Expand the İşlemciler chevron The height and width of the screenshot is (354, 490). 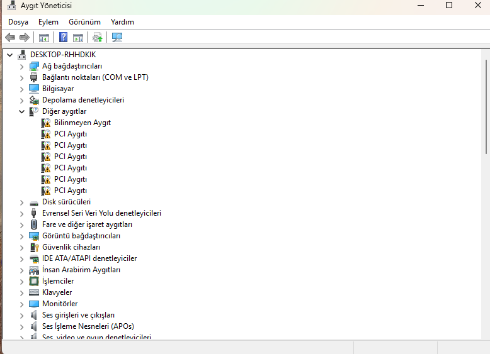click(x=21, y=282)
